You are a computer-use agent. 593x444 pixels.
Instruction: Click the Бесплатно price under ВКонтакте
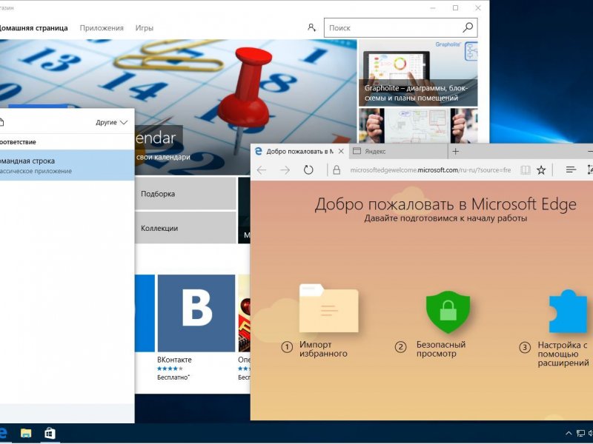pos(173,377)
